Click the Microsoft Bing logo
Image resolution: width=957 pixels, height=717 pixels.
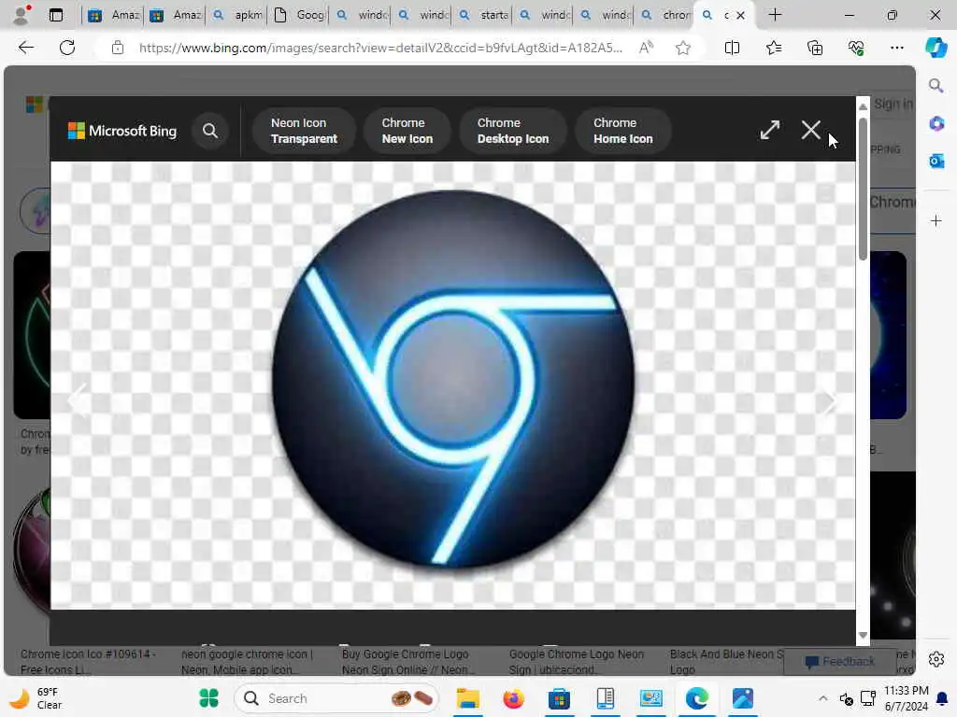[122, 131]
